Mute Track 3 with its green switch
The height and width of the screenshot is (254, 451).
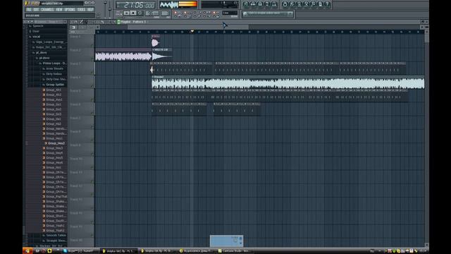(92, 72)
